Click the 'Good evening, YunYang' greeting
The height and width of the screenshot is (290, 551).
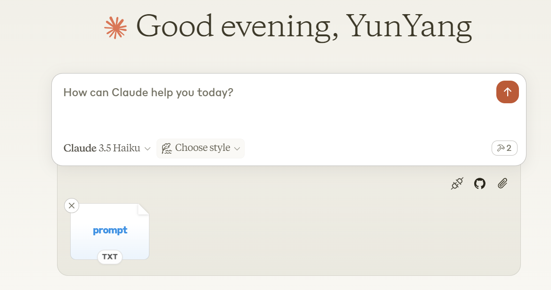click(x=304, y=26)
